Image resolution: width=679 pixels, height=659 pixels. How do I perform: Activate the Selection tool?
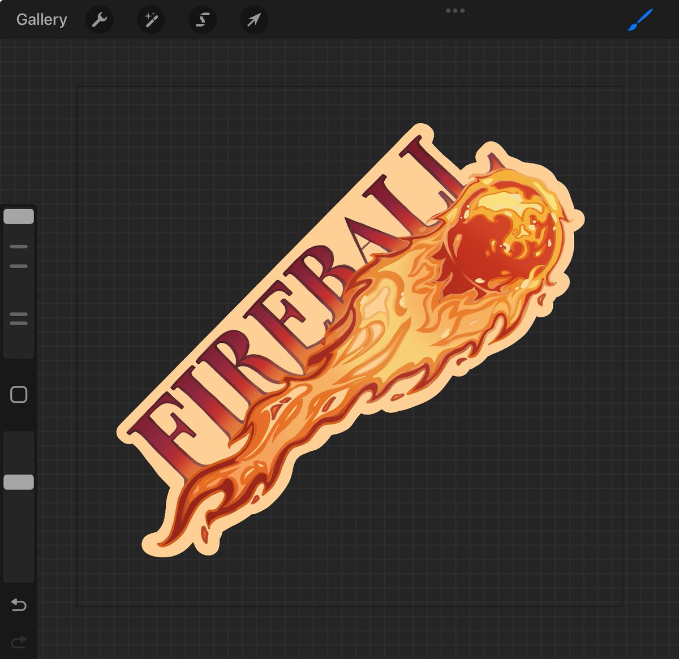tap(202, 20)
